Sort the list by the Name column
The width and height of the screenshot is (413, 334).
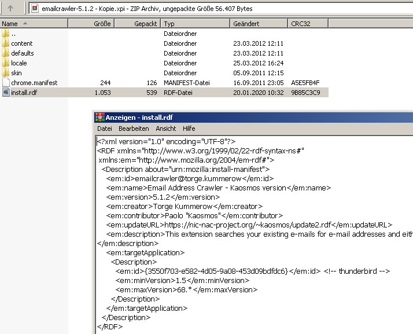click(34, 24)
